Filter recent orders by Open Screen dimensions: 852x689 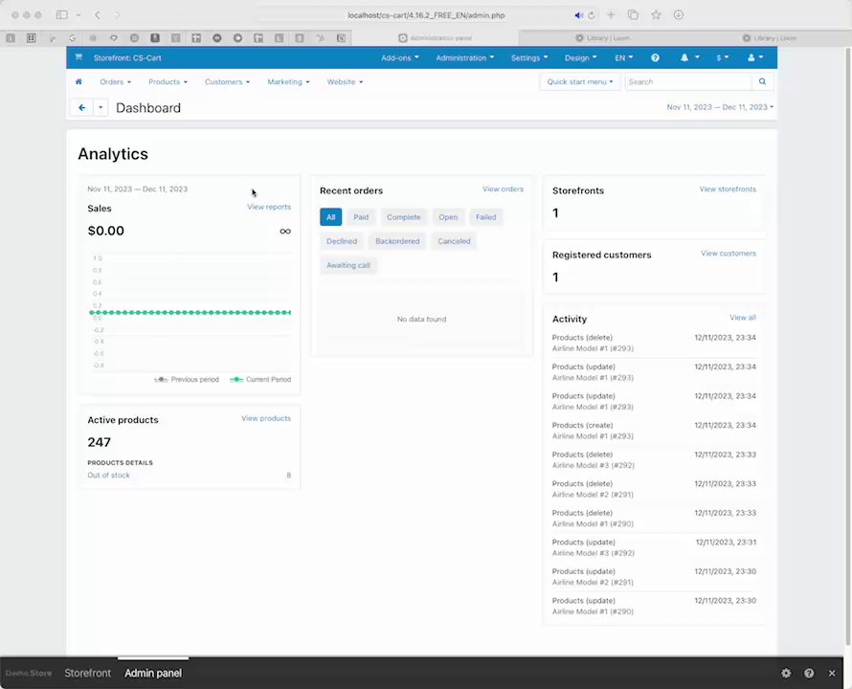[448, 217]
